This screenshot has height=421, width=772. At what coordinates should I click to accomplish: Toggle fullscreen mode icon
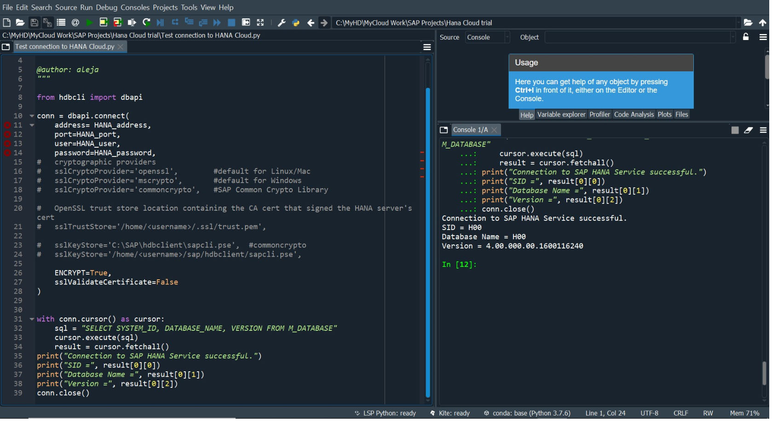(260, 23)
